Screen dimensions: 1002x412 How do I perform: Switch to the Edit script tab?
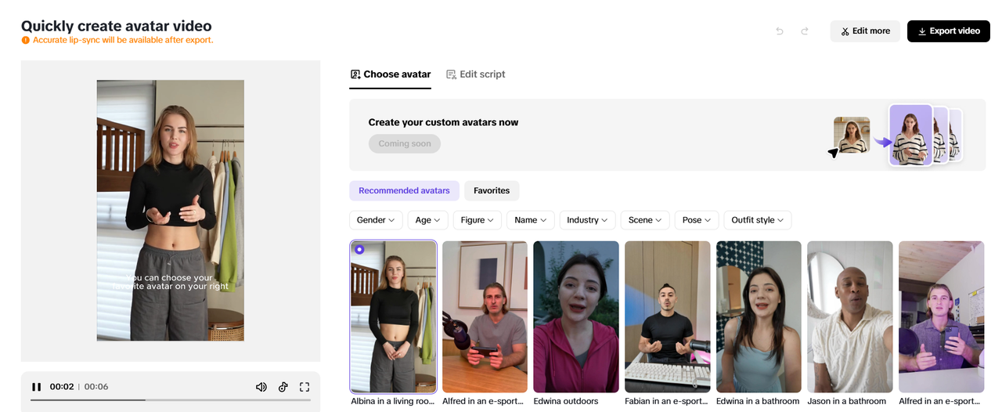coord(475,74)
